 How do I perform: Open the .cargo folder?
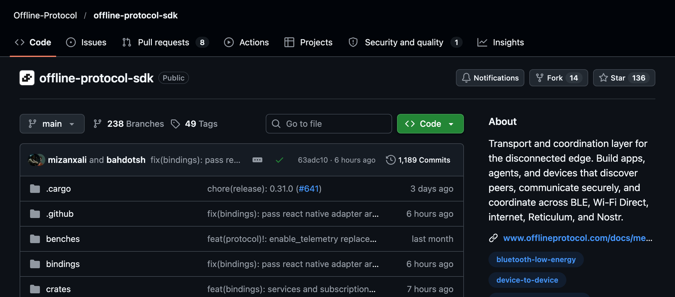coord(58,189)
